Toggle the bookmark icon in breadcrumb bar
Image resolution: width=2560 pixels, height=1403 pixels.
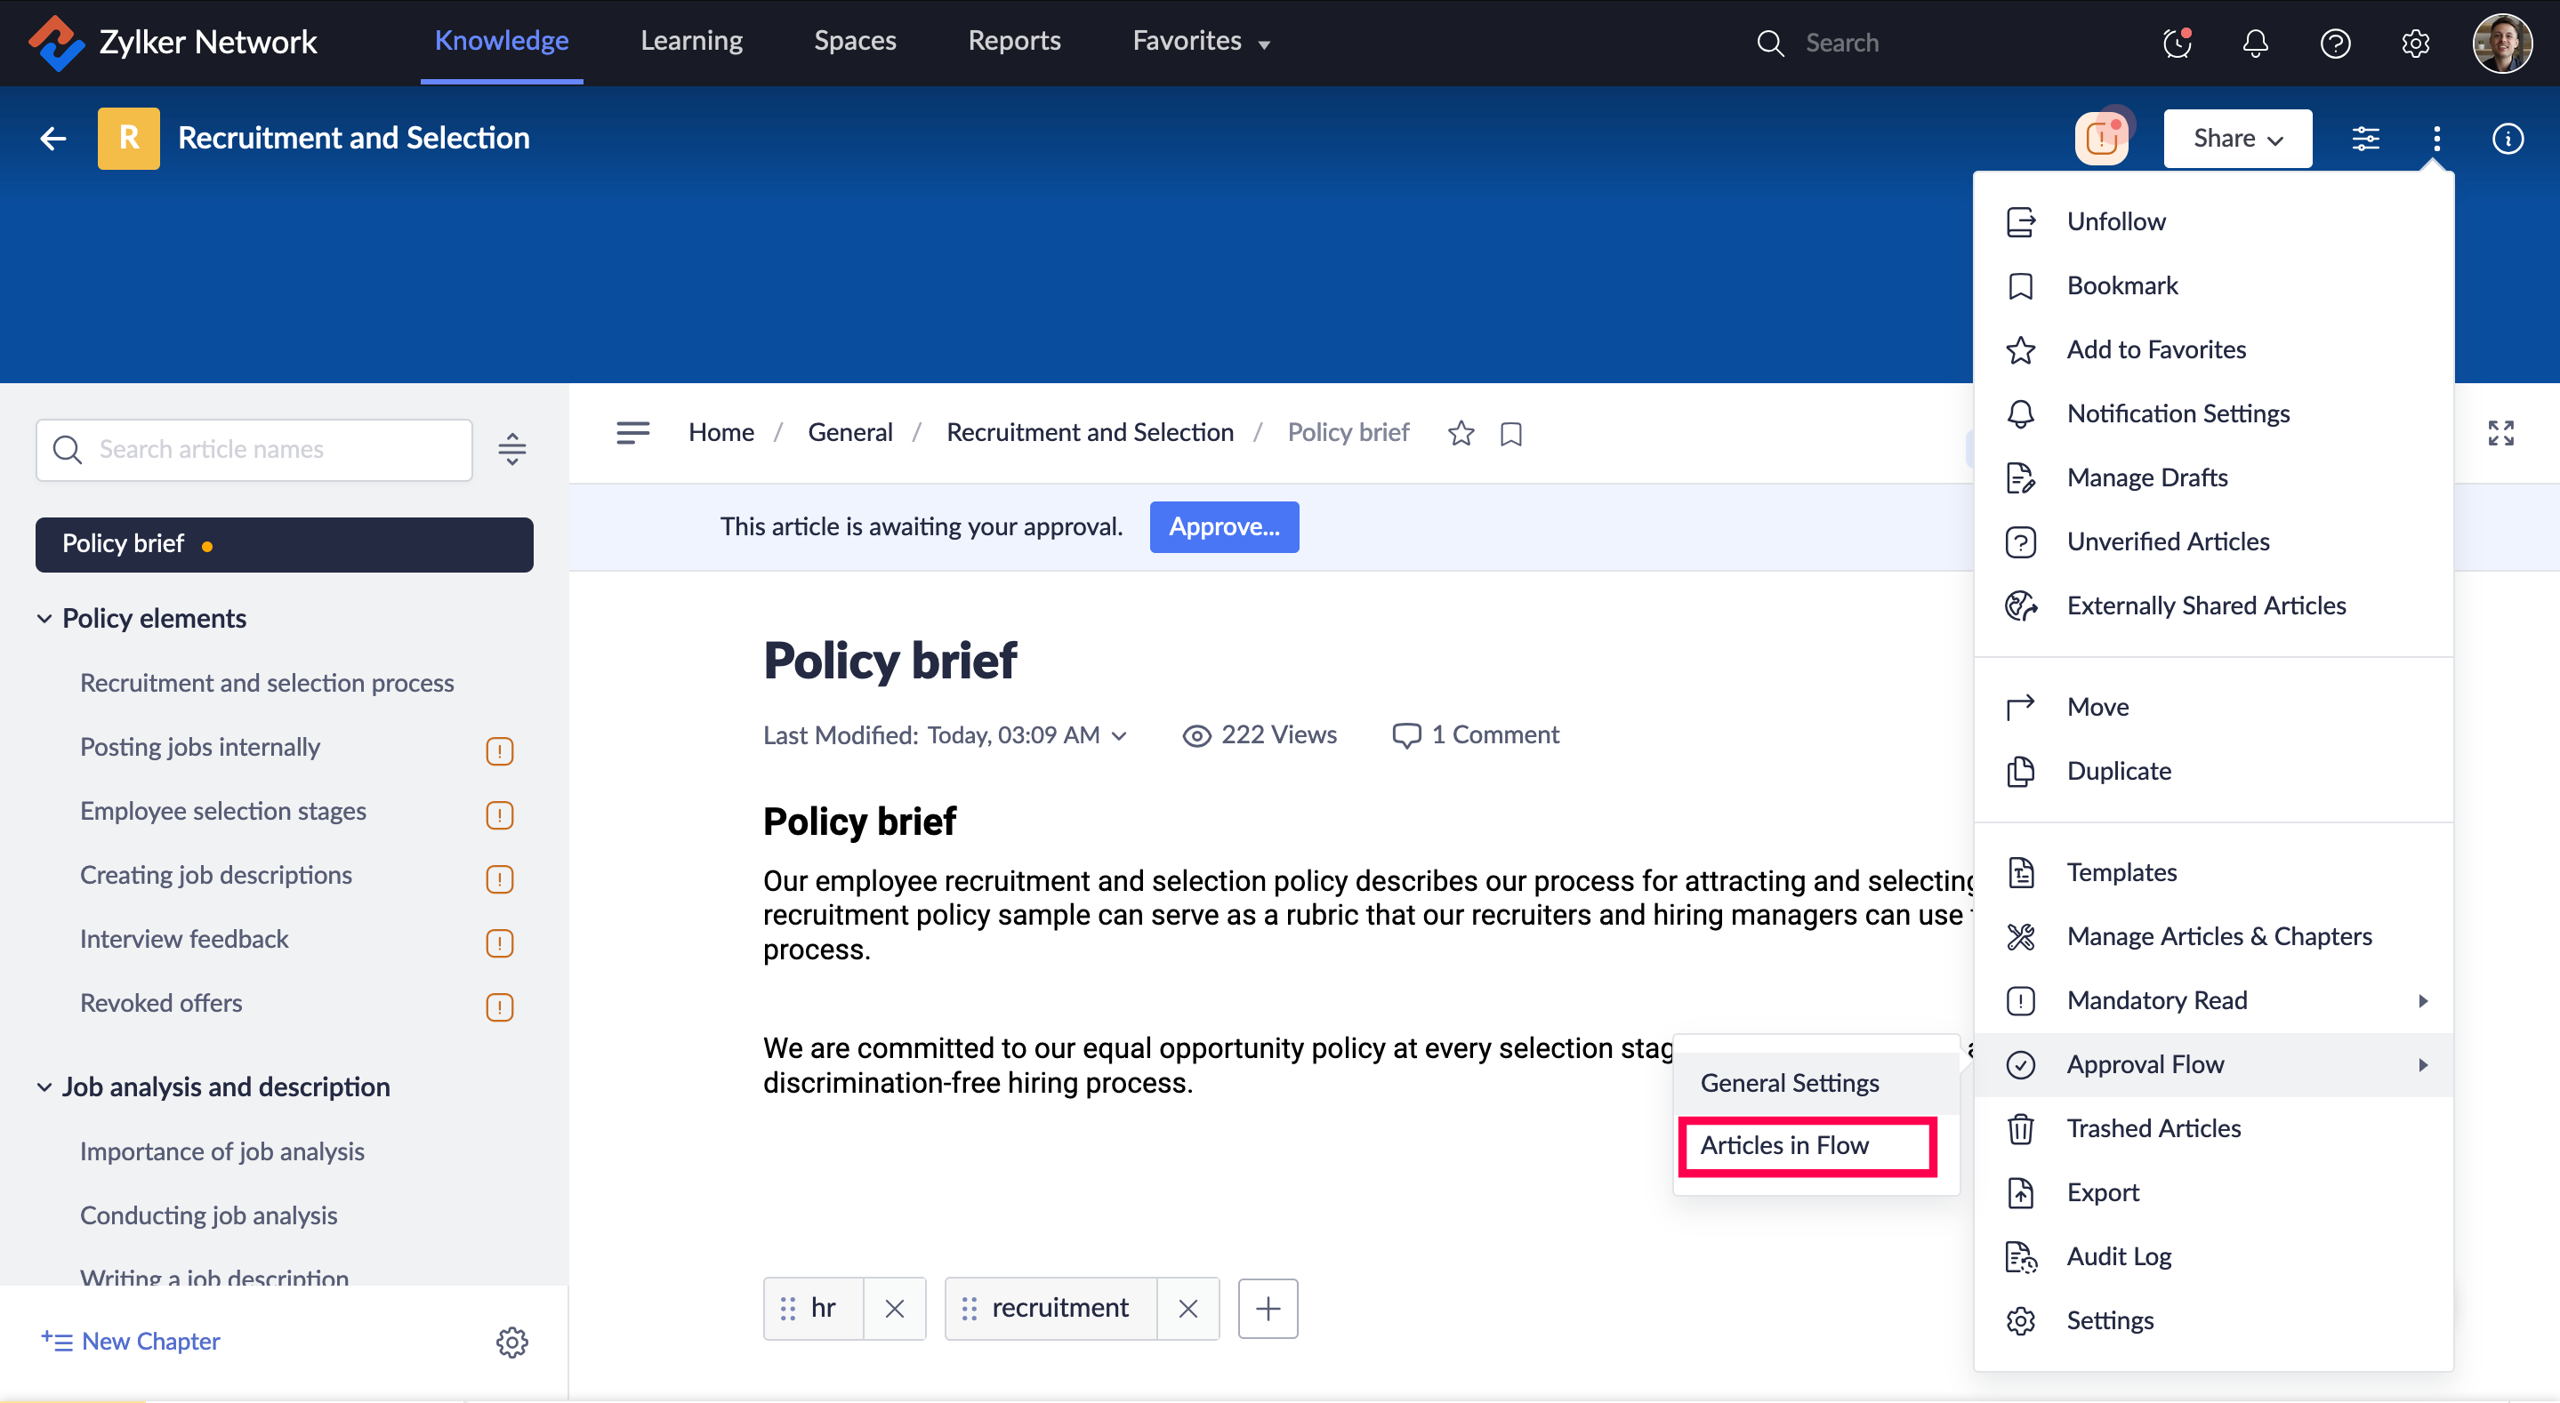1510,433
